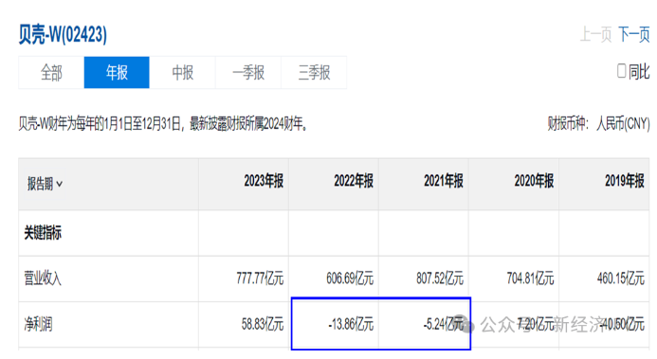Click the 807.52亿元 revenue cell
The image size is (657, 359).
tap(440, 278)
